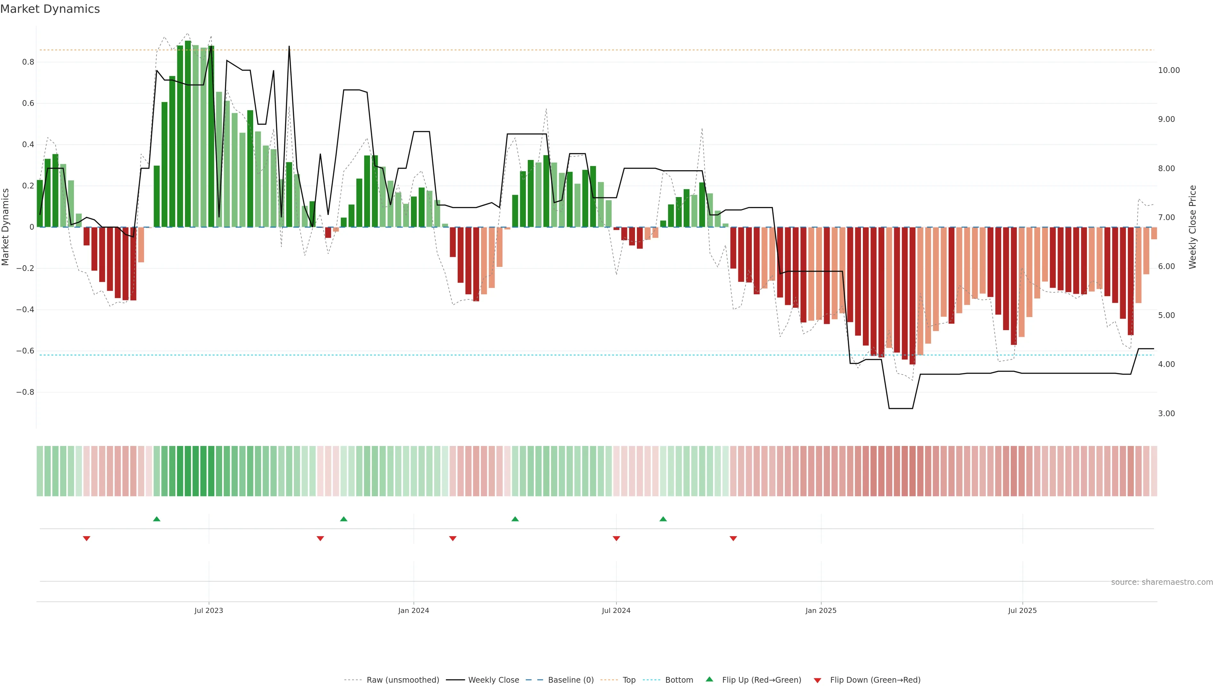The height and width of the screenshot is (691, 1229).
Task: Click the Weekly Close Price axis title
Action: (x=1193, y=227)
